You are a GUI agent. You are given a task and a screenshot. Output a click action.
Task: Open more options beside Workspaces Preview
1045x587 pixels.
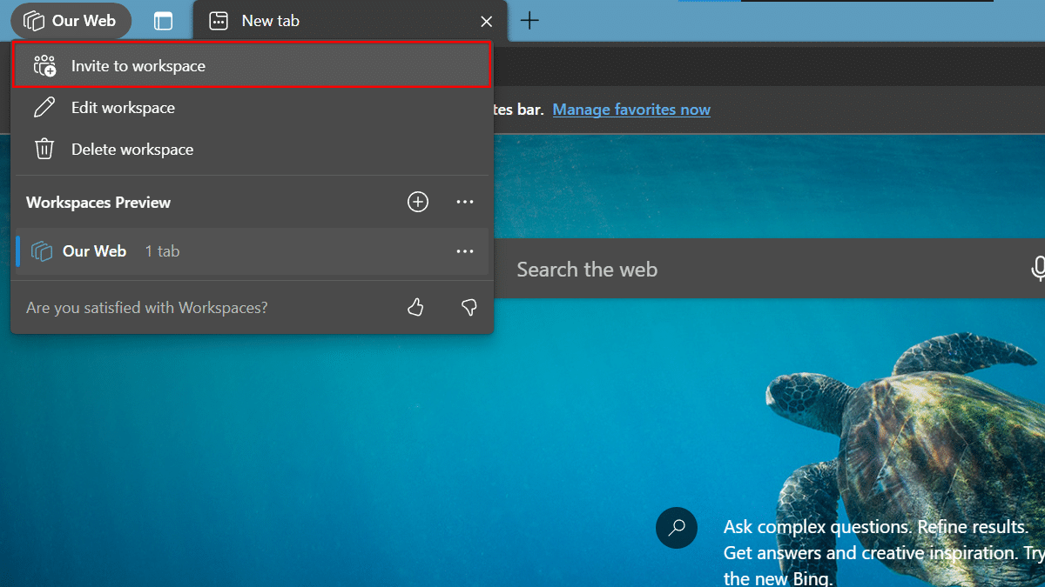(x=465, y=202)
